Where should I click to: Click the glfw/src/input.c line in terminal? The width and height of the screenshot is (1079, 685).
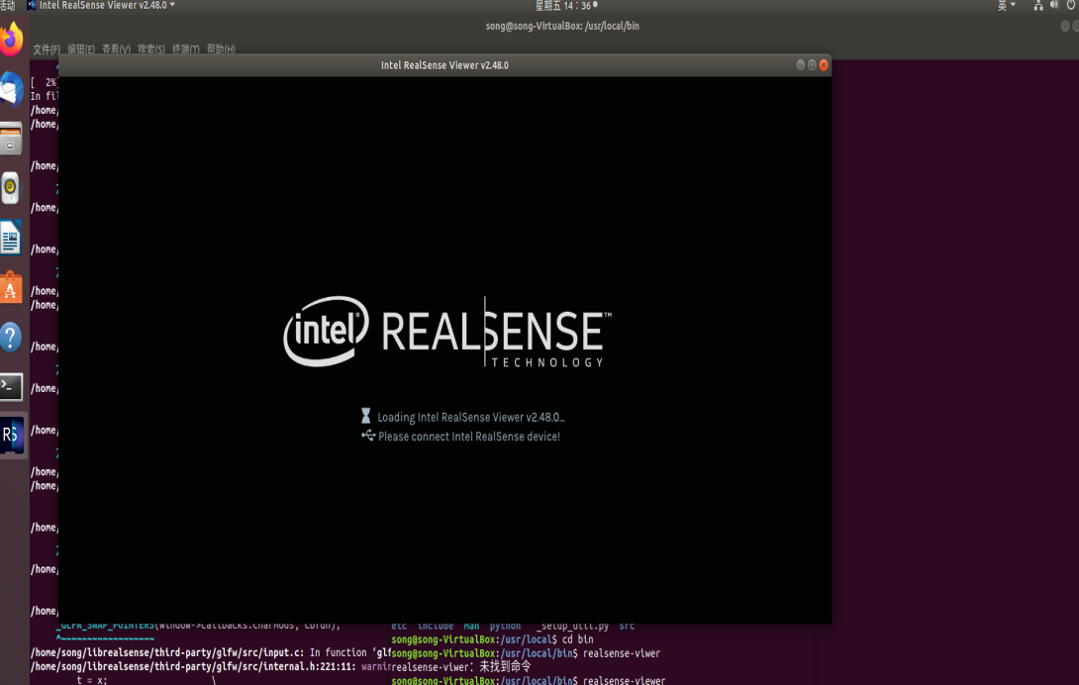211,652
